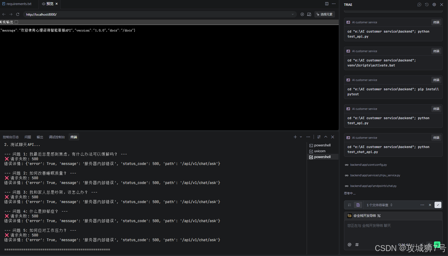
Task: Go back in the preview browser
Action: tap(4, 14)
